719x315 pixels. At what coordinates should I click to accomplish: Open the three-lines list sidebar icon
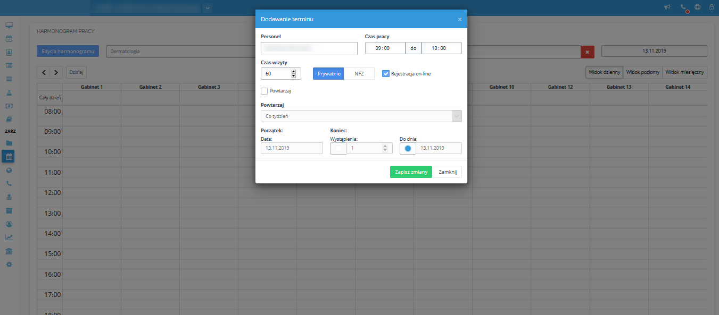coord(9,79)
